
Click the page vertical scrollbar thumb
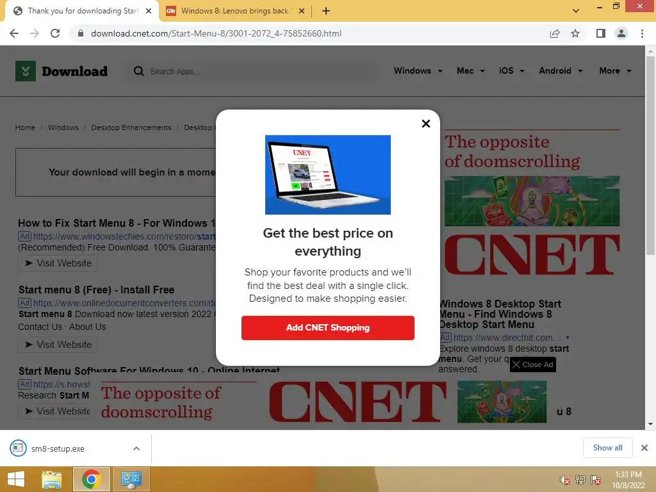[650, 155]
